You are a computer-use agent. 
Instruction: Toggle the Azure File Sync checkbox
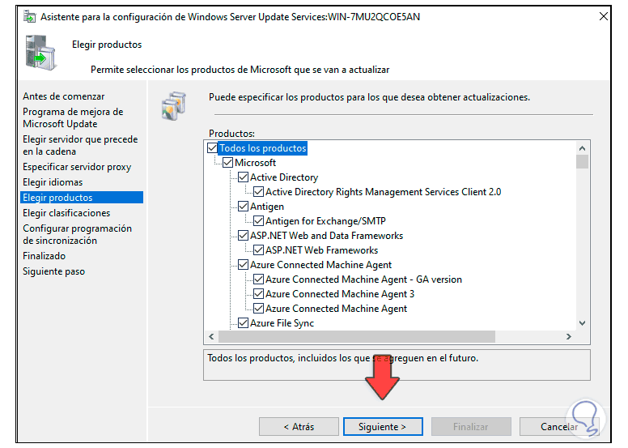(x=243, y=323)
